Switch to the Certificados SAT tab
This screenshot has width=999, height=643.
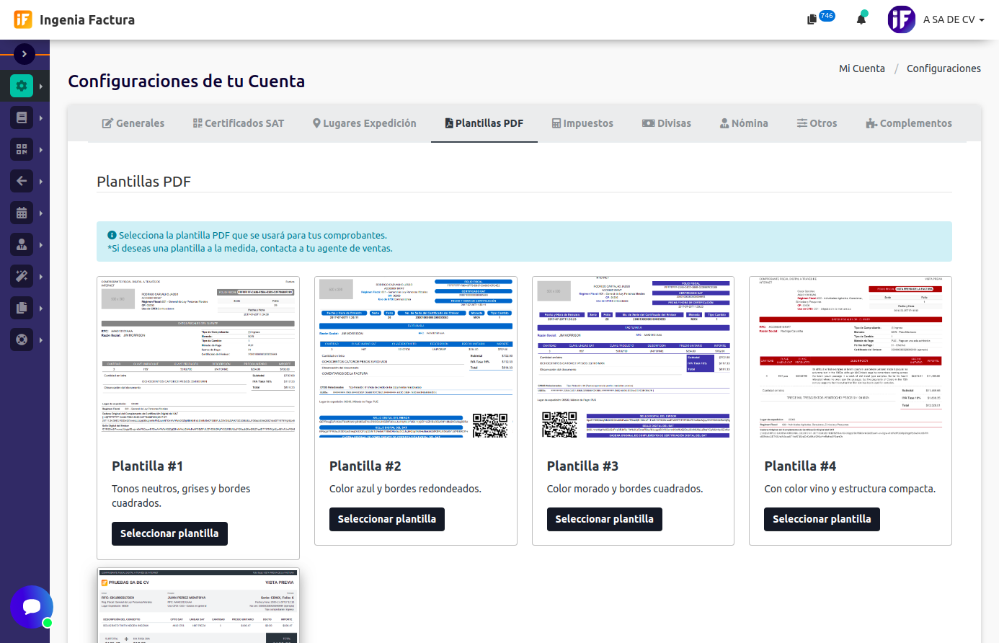239,123
